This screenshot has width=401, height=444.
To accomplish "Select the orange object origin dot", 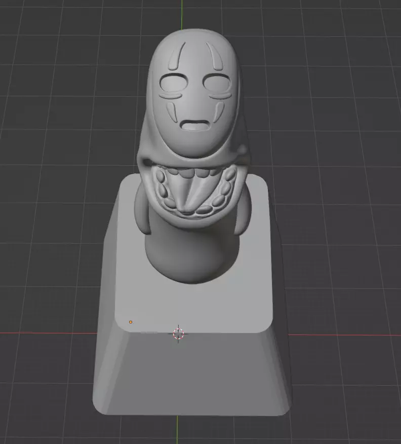I will pos(130,322).
